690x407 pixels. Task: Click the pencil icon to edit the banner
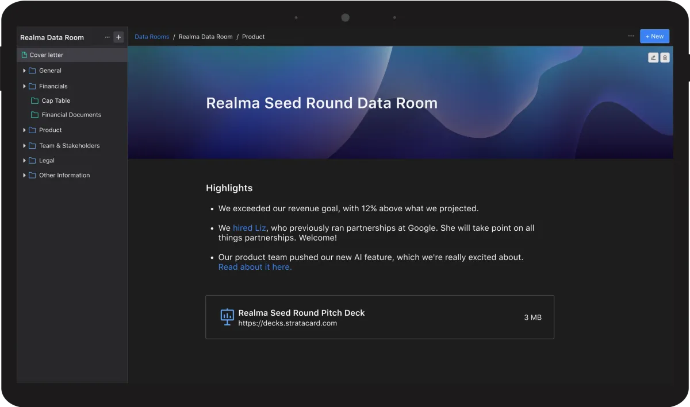point(653,57)
